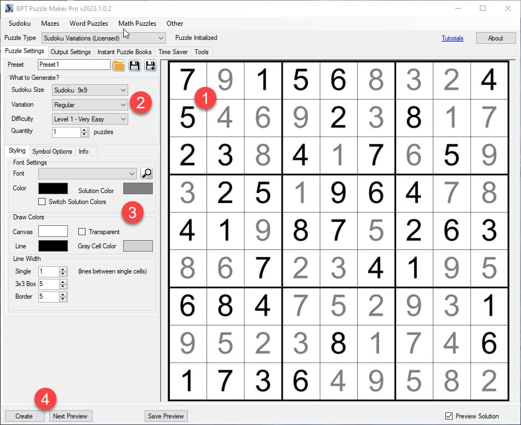This screenshot has height=425, width=521.
Task: Click the app icon in the title bar
Action: 9,8
